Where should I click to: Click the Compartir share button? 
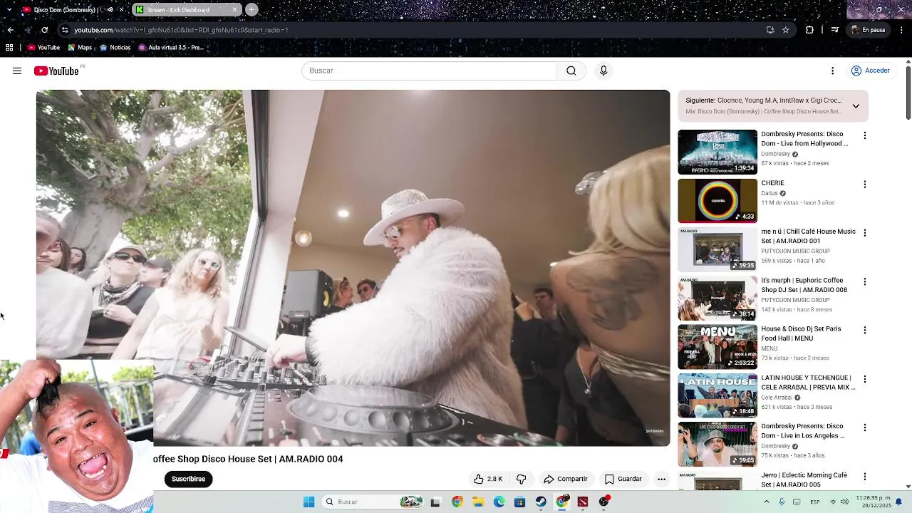(x=566, y=479)
